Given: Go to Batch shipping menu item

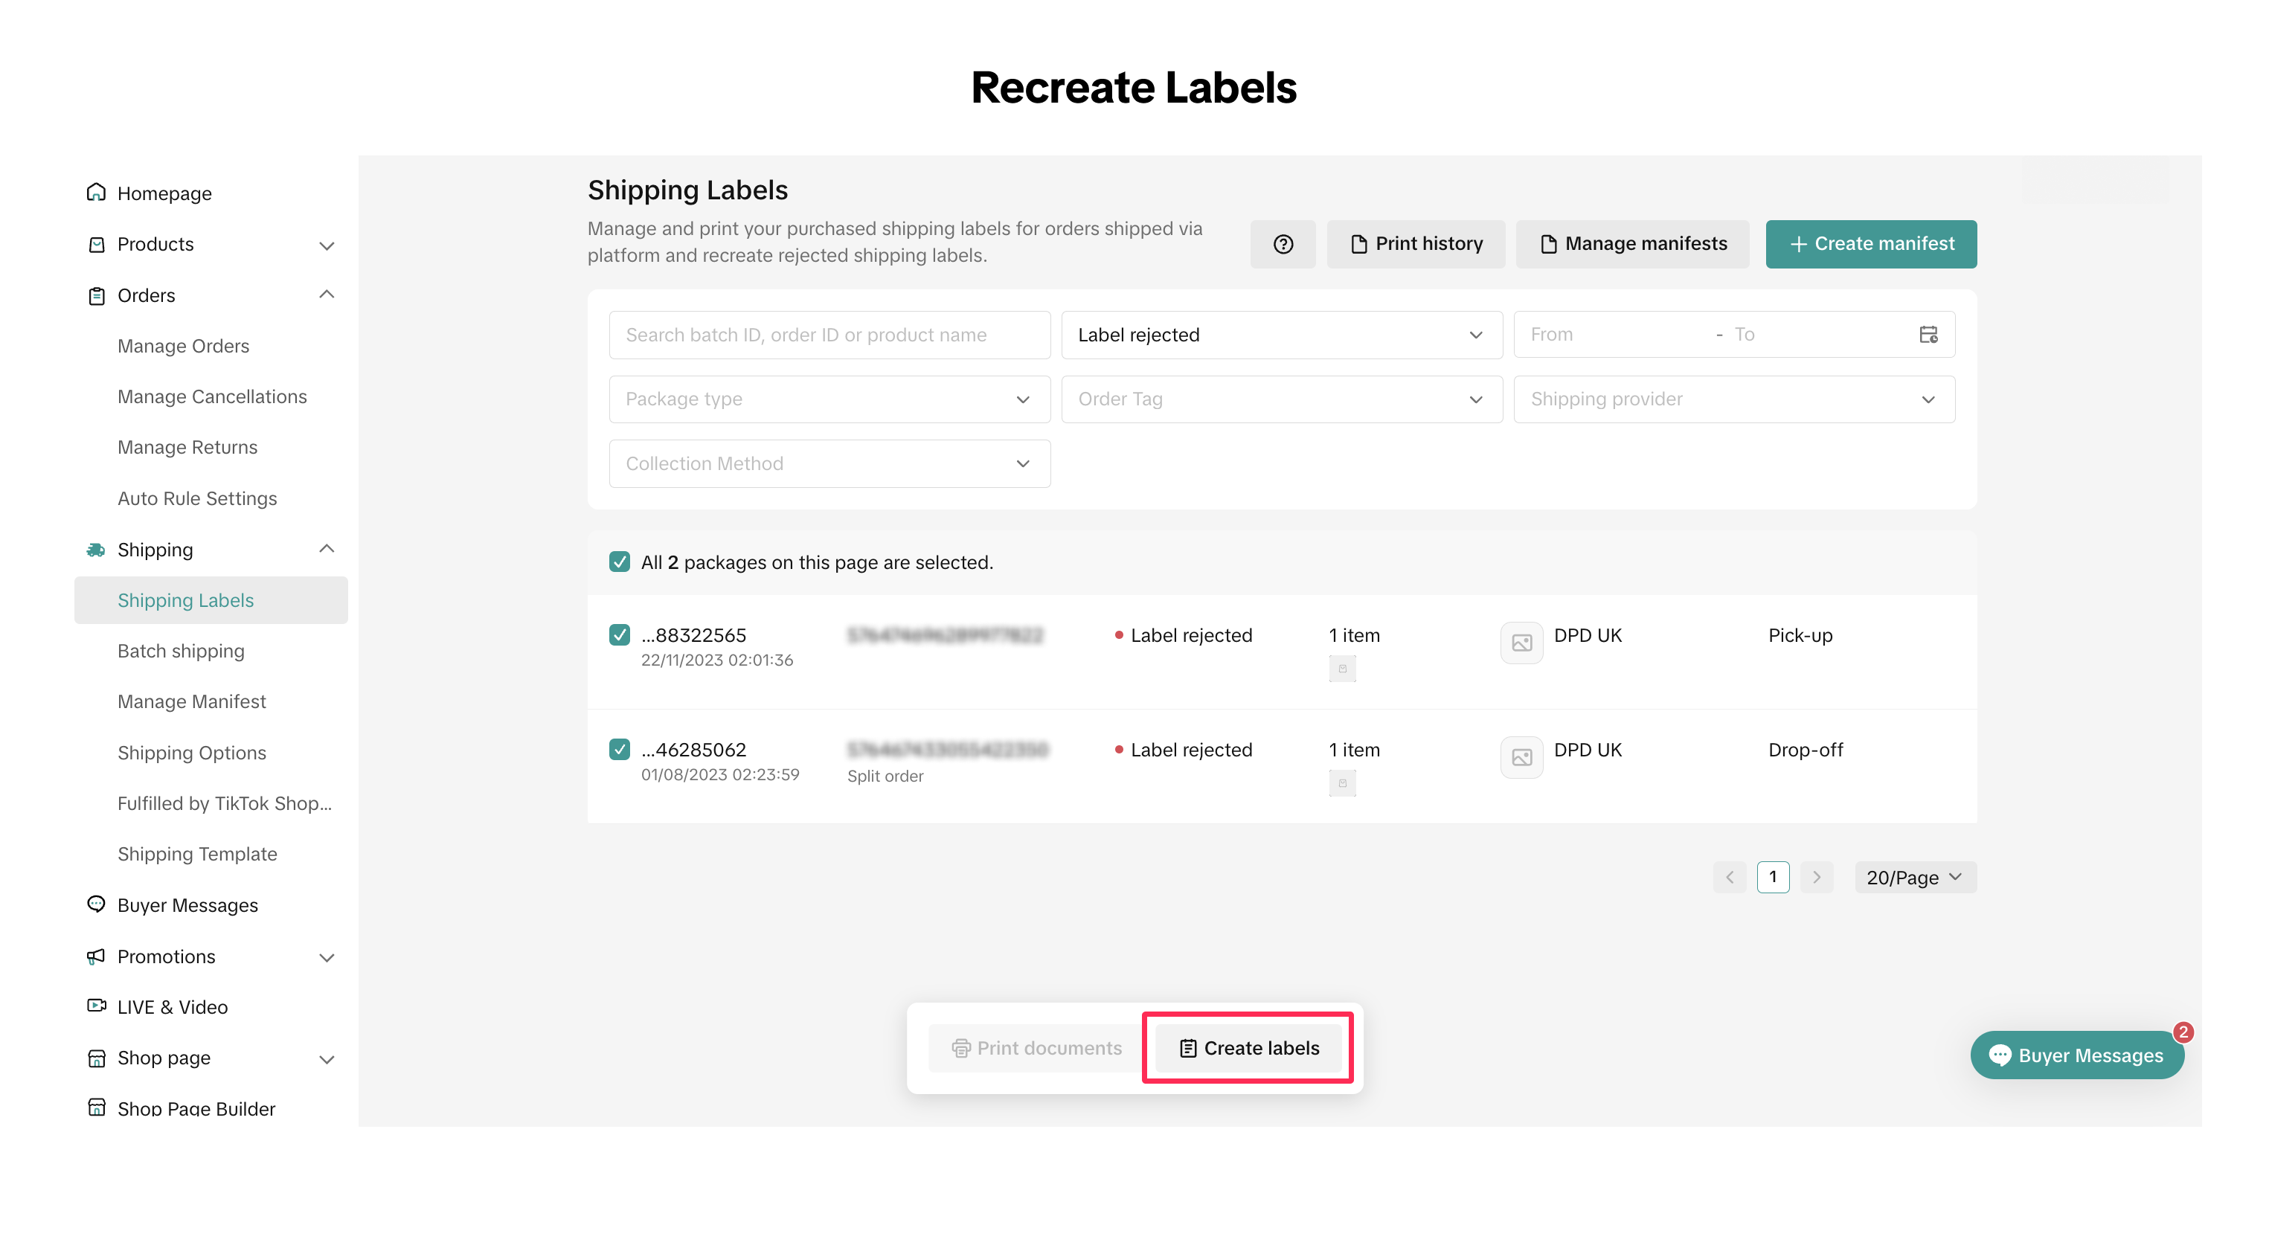Looking at the screenshot, I should point(181,651).
